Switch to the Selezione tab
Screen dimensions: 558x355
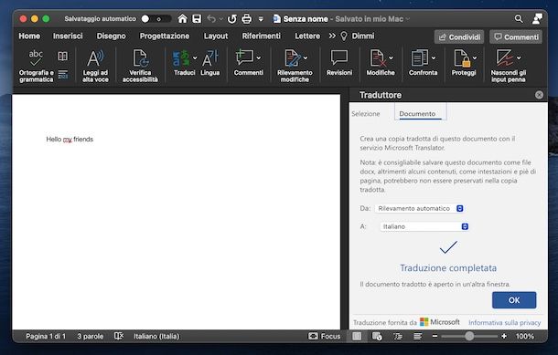pyautogui.click(x=366, y=113)
